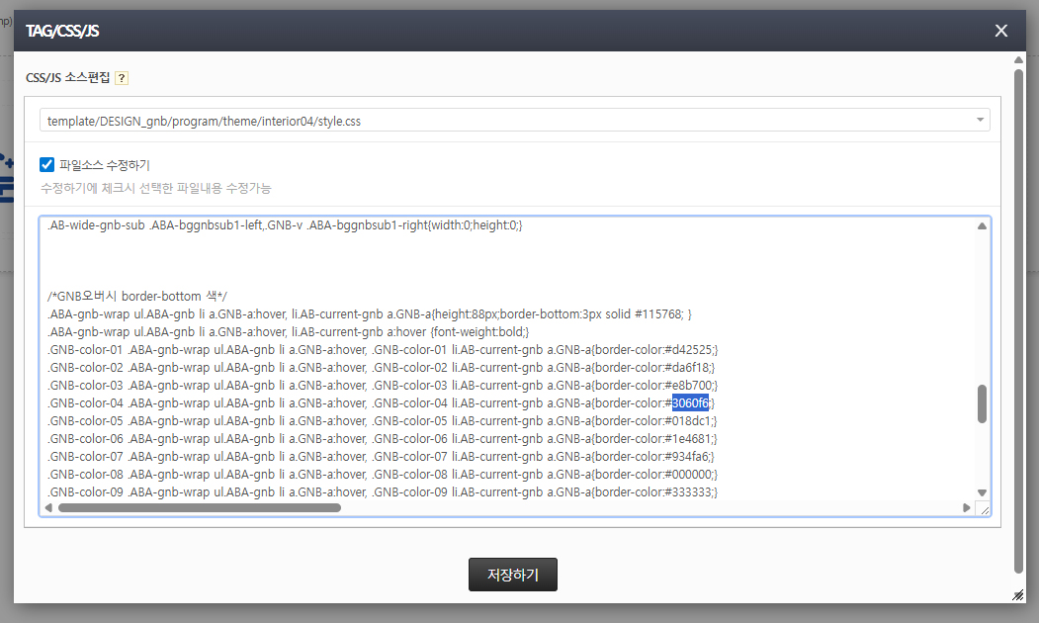
Task: Click the dialog's outer vertical scrollbar thumb
Action: [1018, 316]
